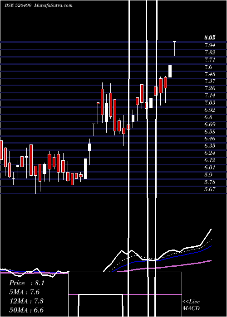Click the BSE 526490 ticker label
The image size is (227, 317).
tap(18, 5)
